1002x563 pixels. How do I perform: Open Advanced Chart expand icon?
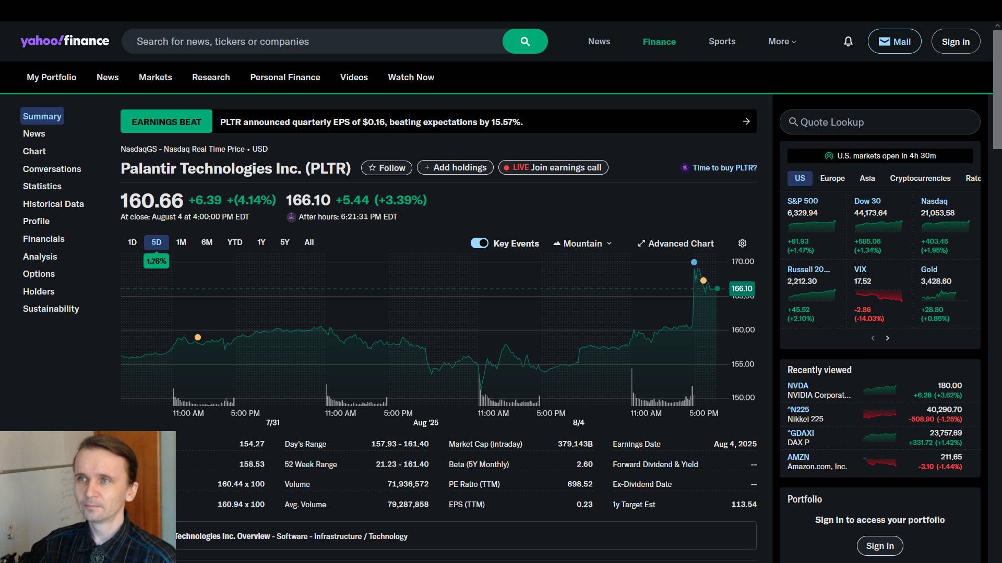[641, 243]
